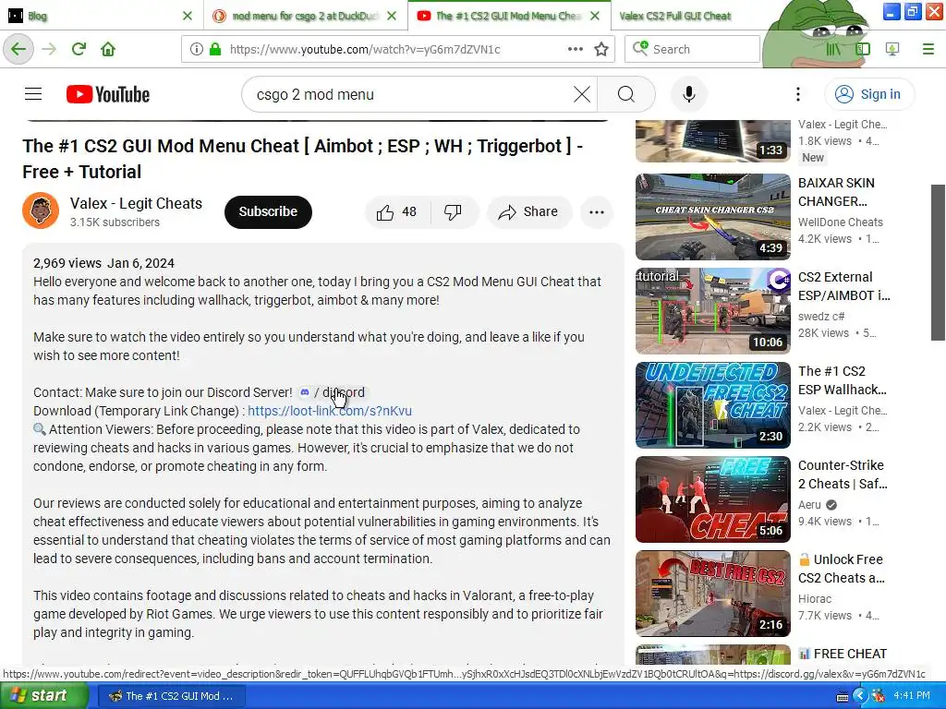Click the 3.15K subscribers text
This screenshot has height=709, width=946.
[115, 222]
